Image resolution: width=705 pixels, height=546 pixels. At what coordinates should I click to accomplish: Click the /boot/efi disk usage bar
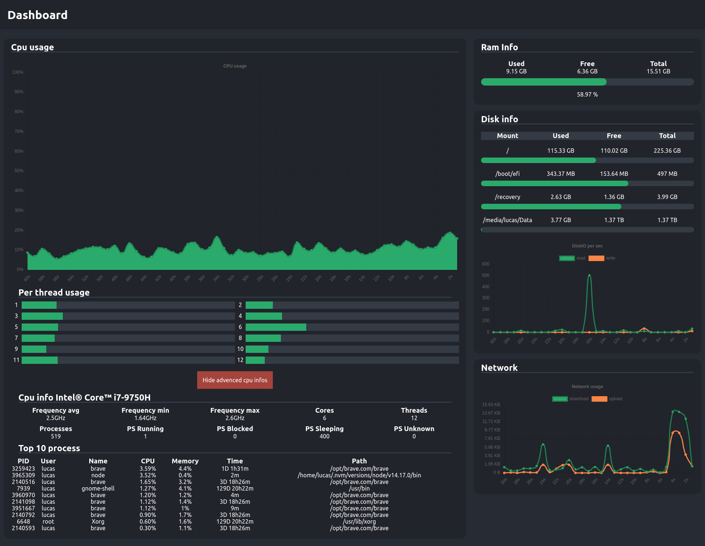pos(587,184)
